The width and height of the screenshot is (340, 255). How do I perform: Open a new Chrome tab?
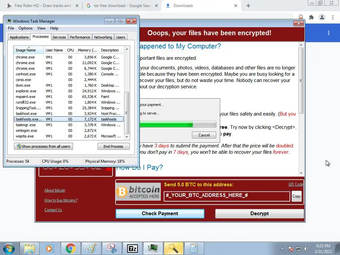pyautogui.click(x=248, y=6)
